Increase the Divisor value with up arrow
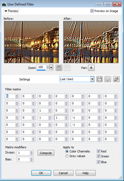 31,152
